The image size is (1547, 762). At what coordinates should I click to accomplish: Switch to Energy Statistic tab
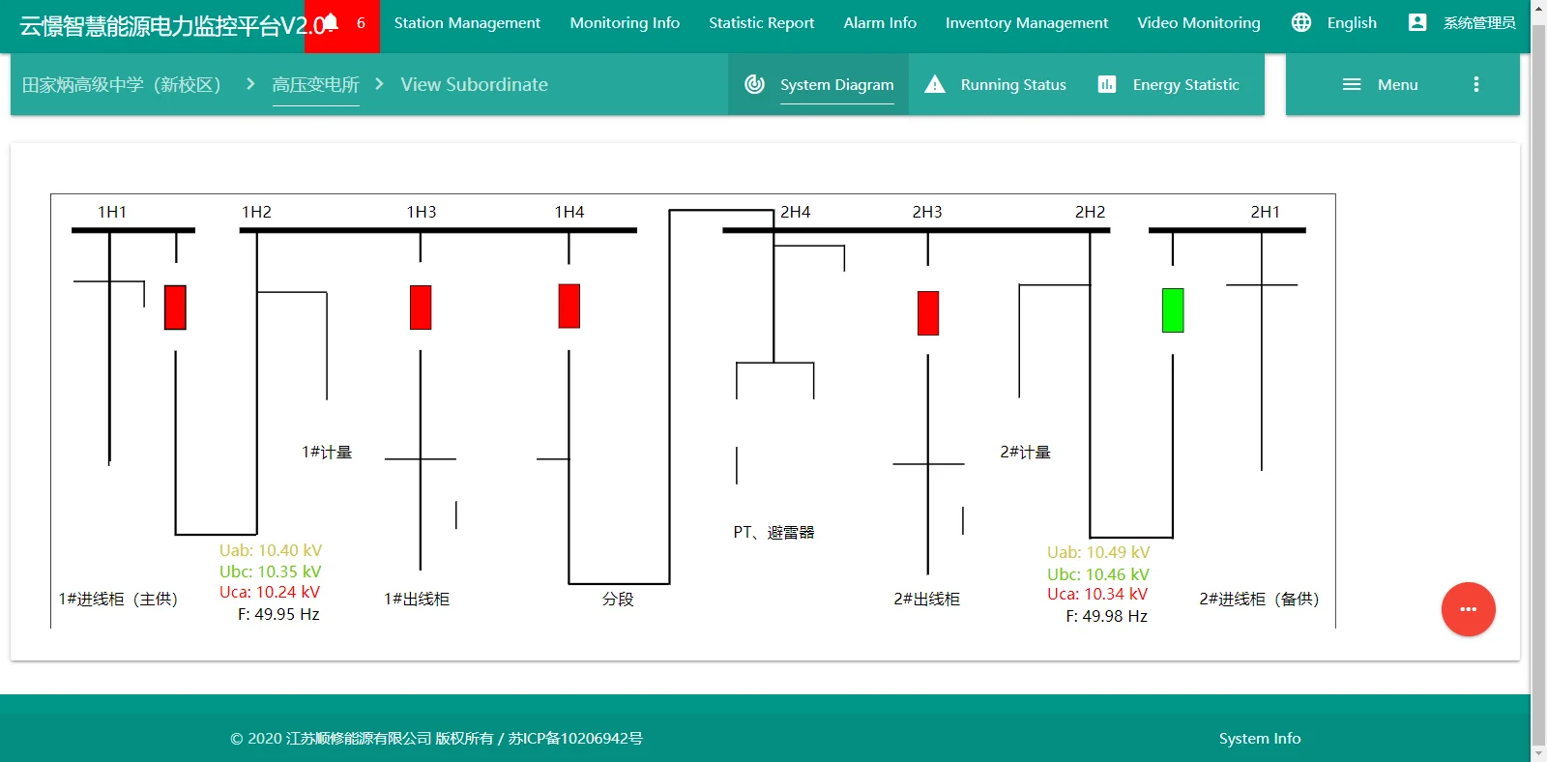coord(1168,84)
